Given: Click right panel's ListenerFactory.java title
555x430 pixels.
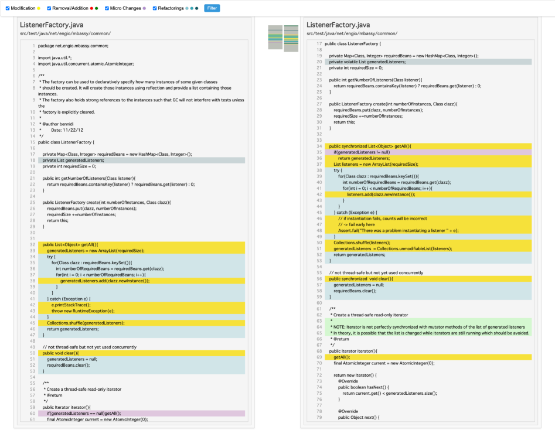Looking at the screenshot, I should 338,25.
